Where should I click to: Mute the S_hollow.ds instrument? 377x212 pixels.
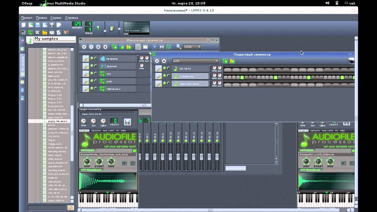(165, 76)
